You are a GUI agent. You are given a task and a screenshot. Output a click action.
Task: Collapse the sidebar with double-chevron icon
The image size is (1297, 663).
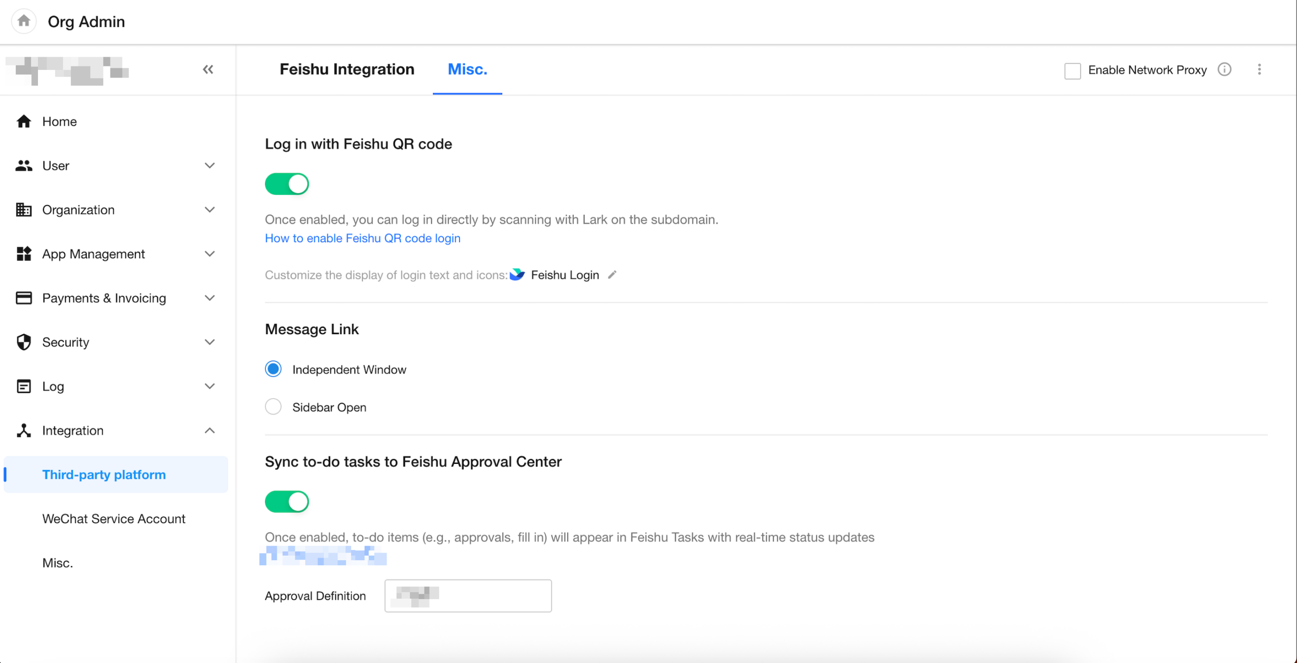tap(208, 69)
